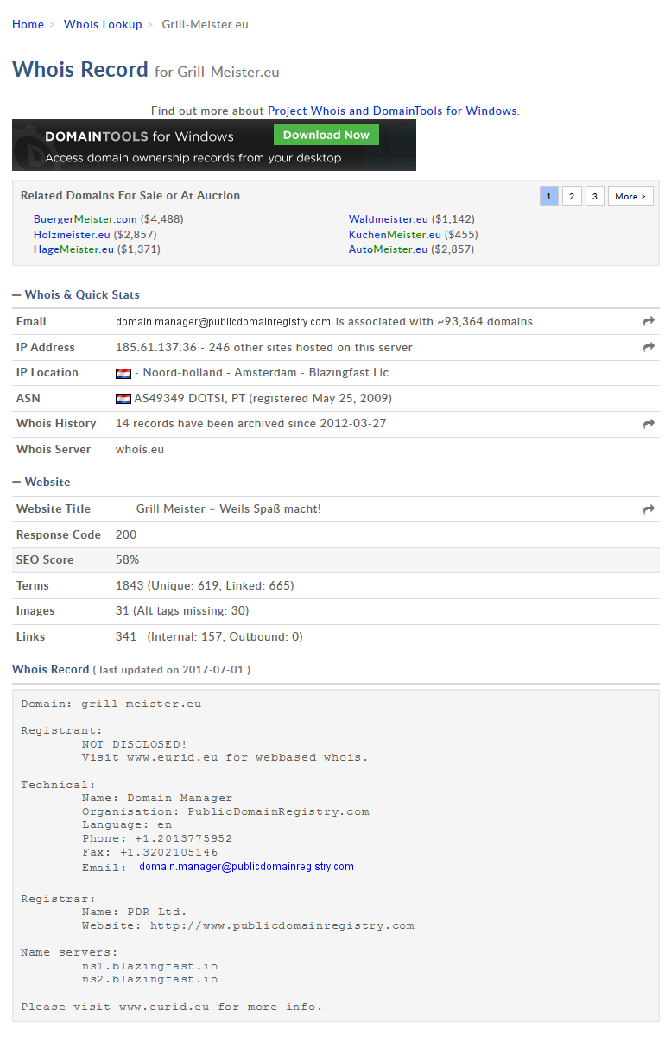Click the share arrow in the IP Address row

click(649, 347)
